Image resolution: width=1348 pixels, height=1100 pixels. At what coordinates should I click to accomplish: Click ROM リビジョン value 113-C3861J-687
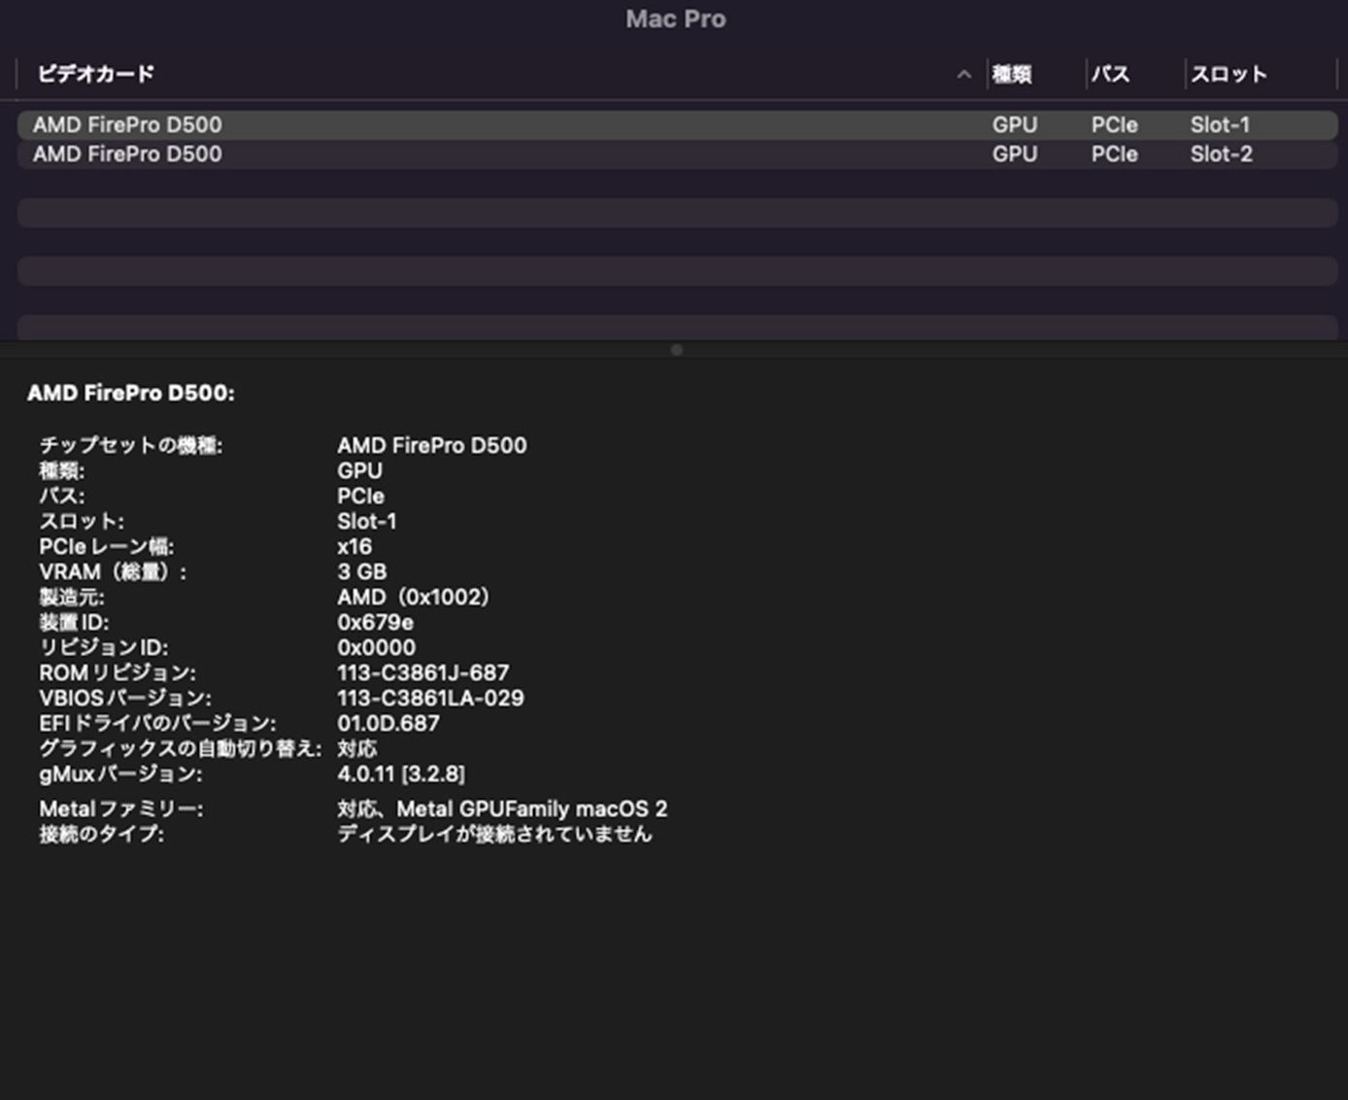pyautogui.click(x=423, y=672)
